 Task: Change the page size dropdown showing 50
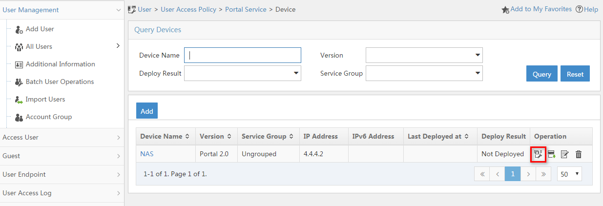(569, 174)
